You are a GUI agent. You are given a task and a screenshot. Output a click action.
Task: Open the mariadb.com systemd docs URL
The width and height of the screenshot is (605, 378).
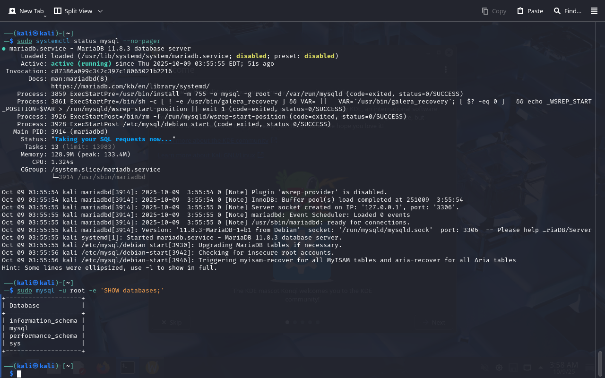(x=130, y=86)
